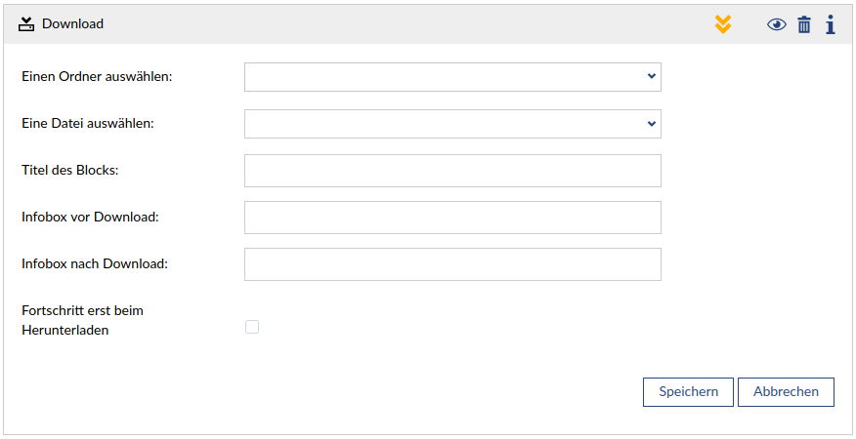Click the 'Titel des Blocks:' label
The width and height of the screenshot is (856, 439).
pos(69,170)
